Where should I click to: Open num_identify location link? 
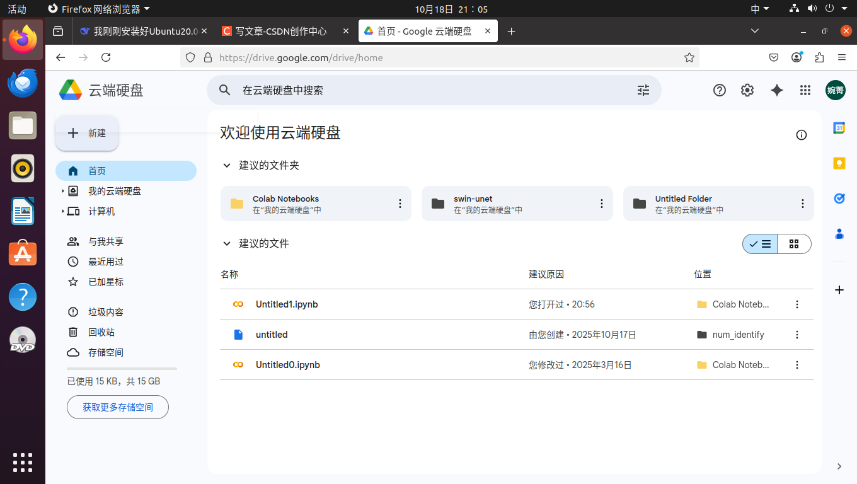731,335
